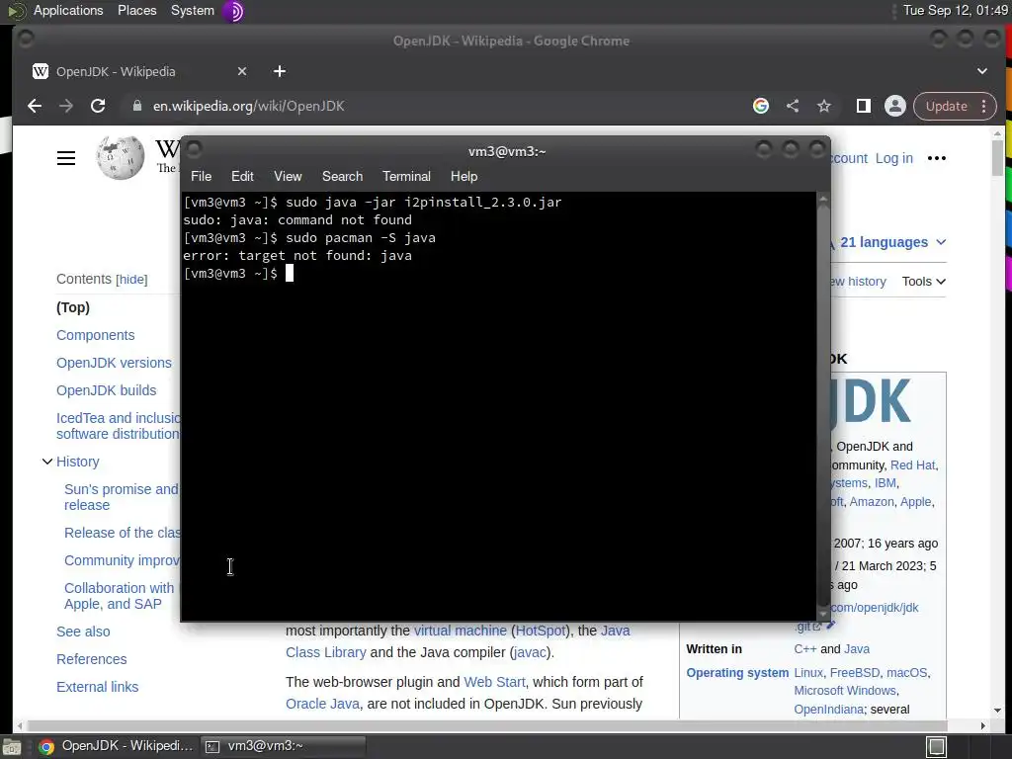Screen dimensions: 1012x759
Task: Open terminal Help menu
Action: pos(464,176)
